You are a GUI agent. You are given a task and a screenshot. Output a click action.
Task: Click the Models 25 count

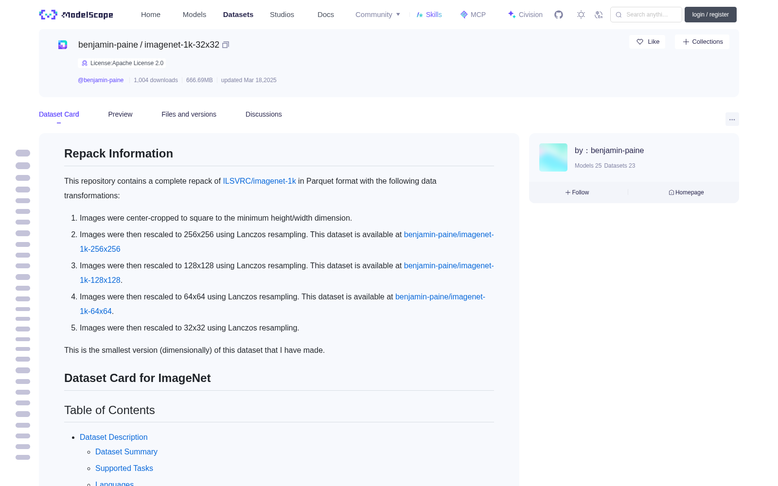[x=588, y=166]
